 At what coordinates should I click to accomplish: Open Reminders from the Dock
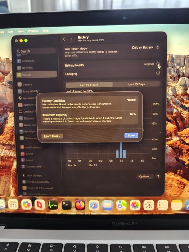click(163, 205)
